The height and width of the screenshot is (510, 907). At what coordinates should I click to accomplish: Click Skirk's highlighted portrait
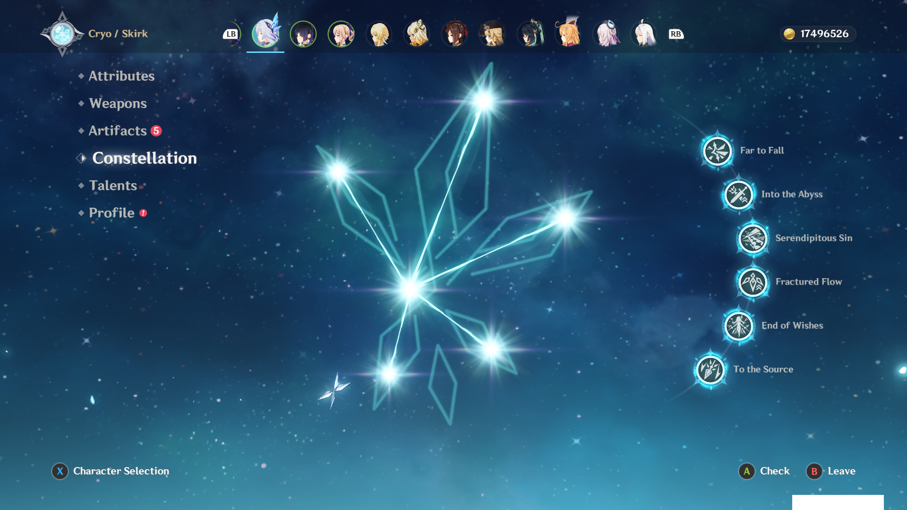point(265,34)
